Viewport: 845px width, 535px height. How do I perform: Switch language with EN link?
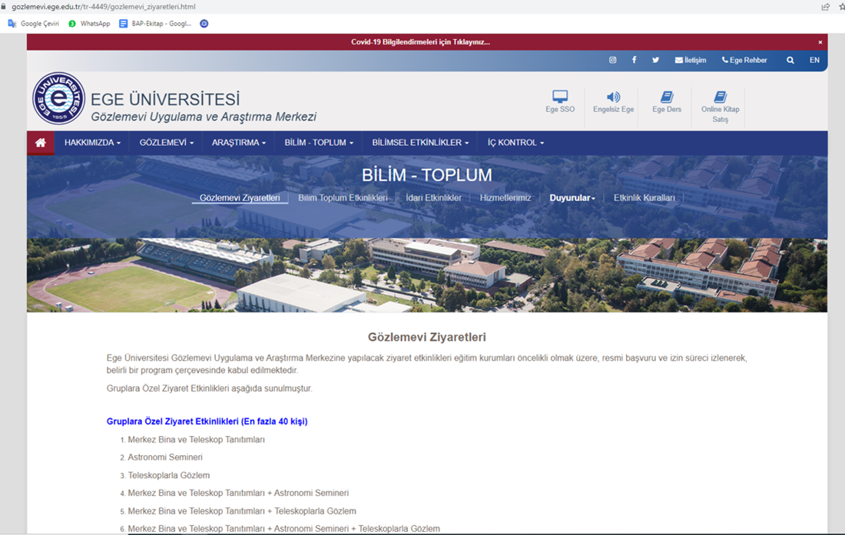(x=814, y=60)
